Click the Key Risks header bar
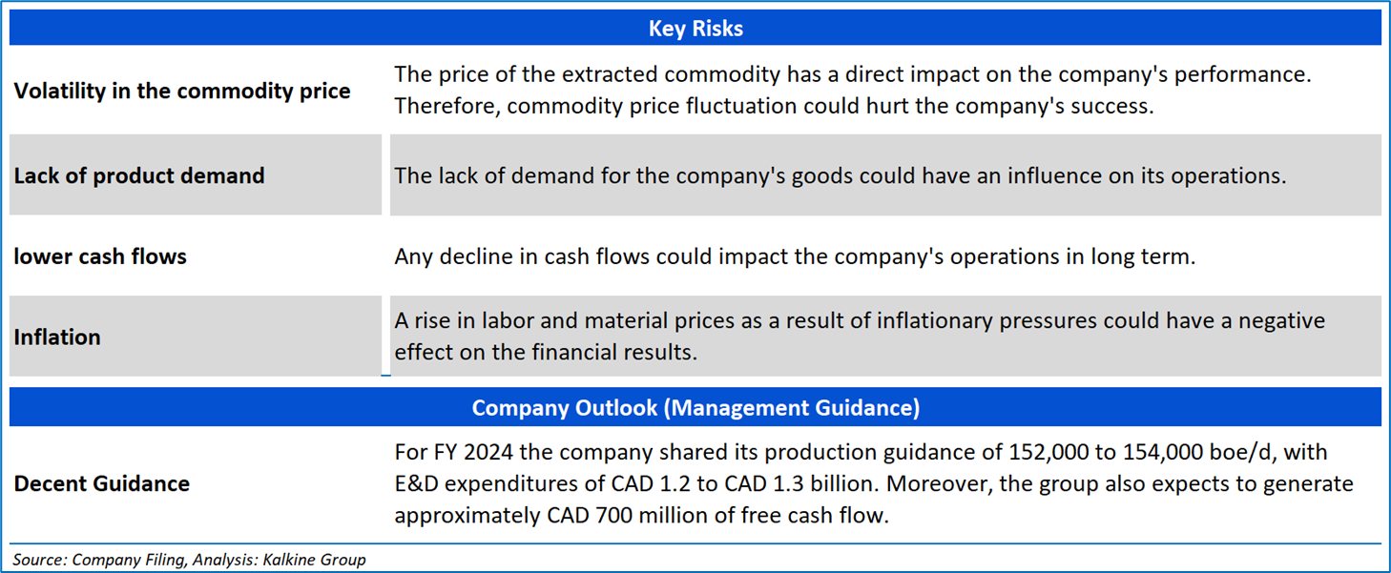This screenshot has width=1391, height=573. 695,29
